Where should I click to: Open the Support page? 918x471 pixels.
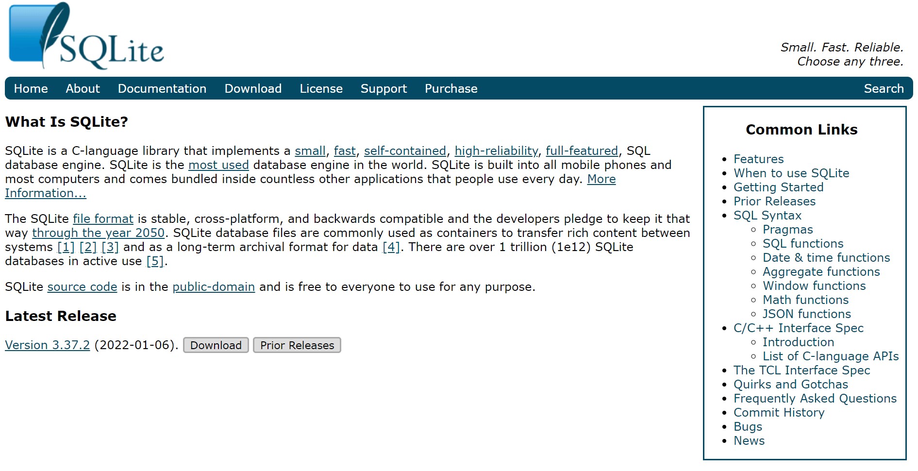point(384,88)
